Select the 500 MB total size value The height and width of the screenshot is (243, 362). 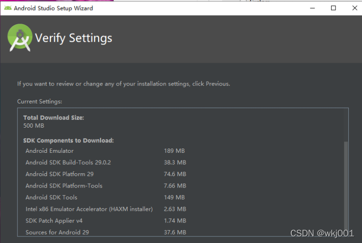(x=34, y=126)
